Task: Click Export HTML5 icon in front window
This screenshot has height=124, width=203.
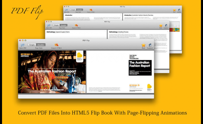Action: [56, 45]
